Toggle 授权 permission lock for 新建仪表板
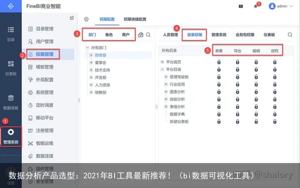This screenshot has height=188, width=300. click(275, 121)
